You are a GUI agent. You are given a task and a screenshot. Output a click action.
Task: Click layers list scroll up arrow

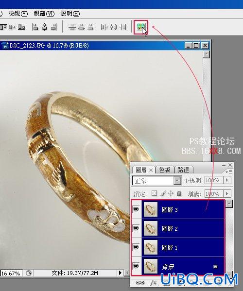[x=229, y=204]
